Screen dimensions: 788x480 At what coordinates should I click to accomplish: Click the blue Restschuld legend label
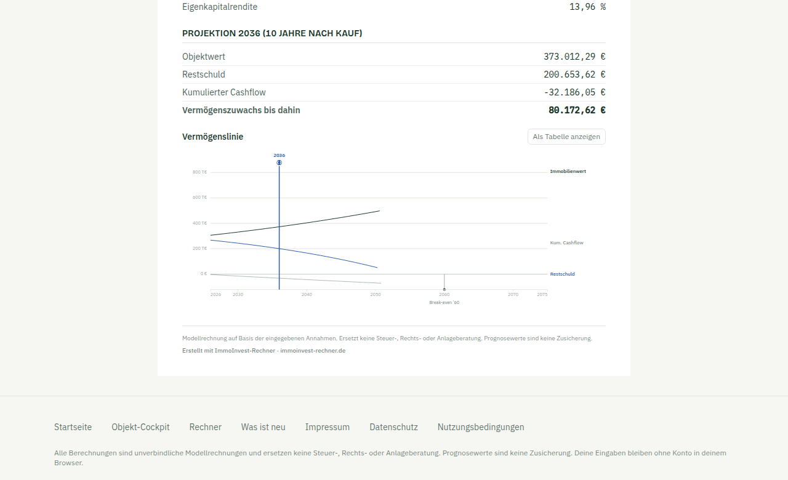point(563,274)
